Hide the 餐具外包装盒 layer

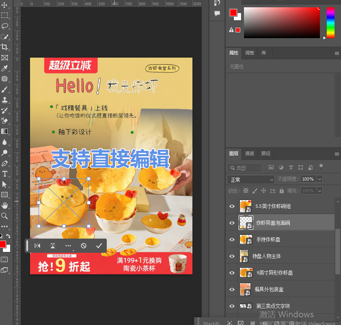232,289
